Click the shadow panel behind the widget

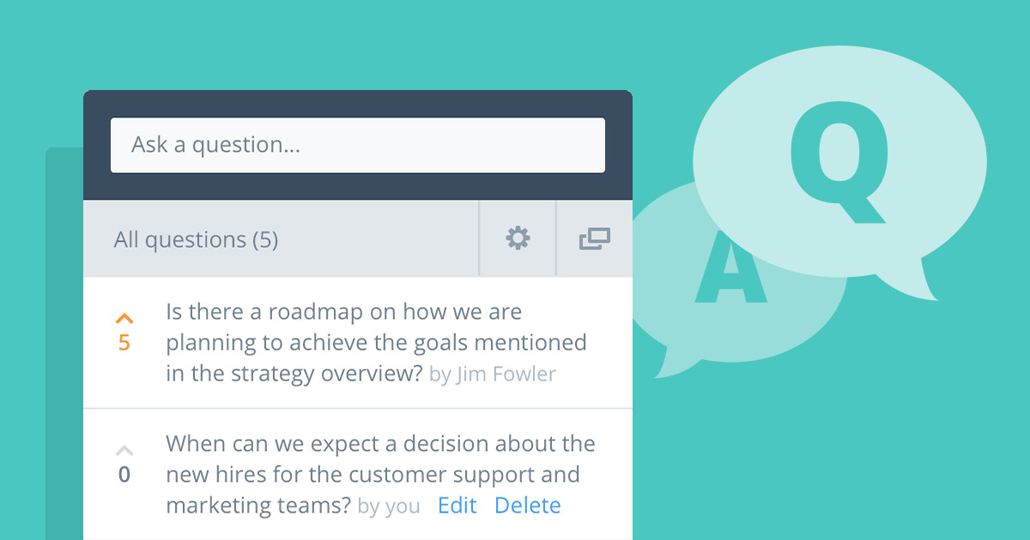pos(64,343)
